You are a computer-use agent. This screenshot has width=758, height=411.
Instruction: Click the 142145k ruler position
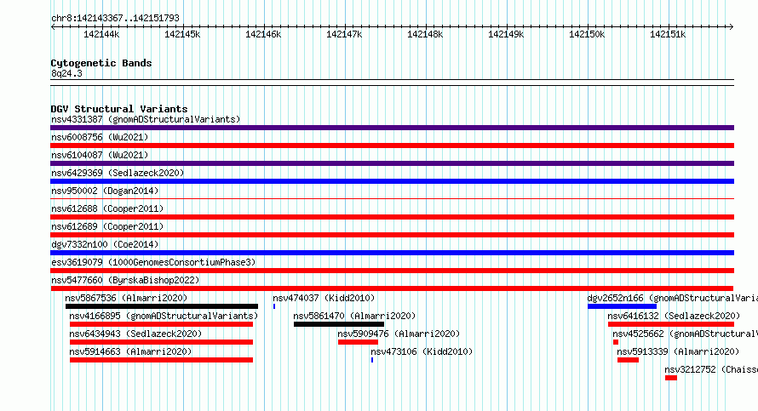point(182,34)
